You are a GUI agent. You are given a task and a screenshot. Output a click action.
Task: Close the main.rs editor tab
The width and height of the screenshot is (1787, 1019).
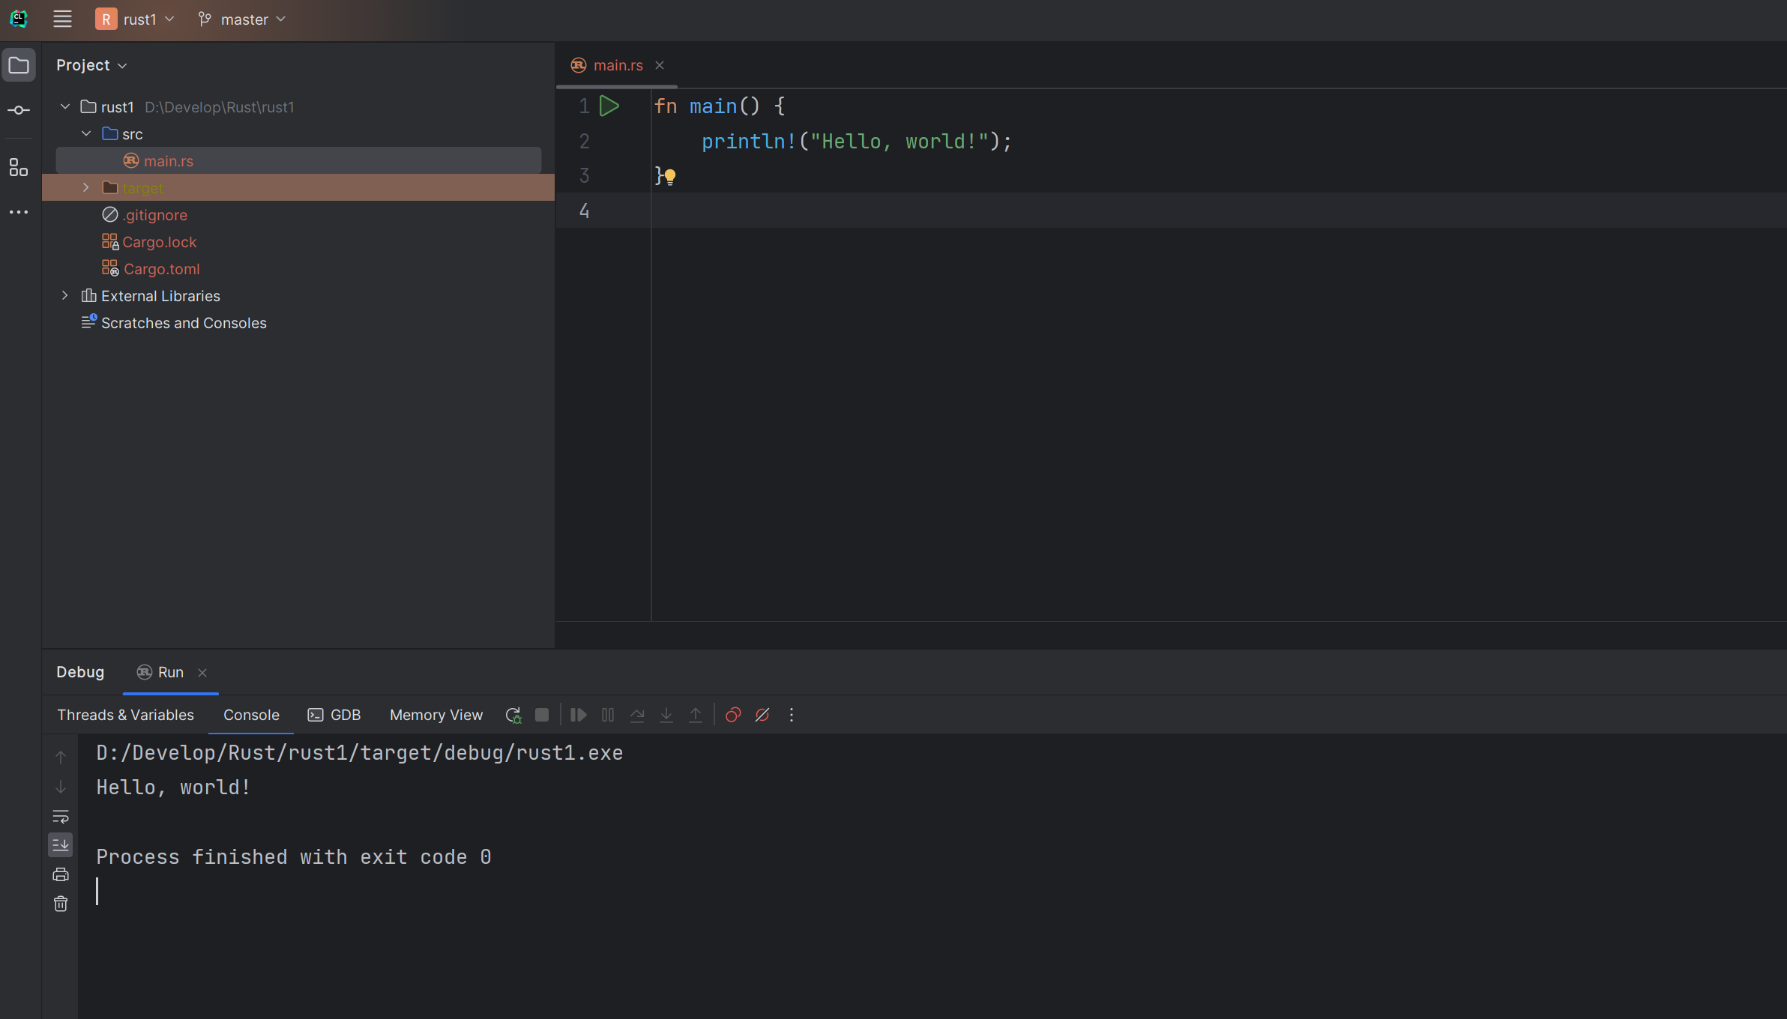(660, 65)
